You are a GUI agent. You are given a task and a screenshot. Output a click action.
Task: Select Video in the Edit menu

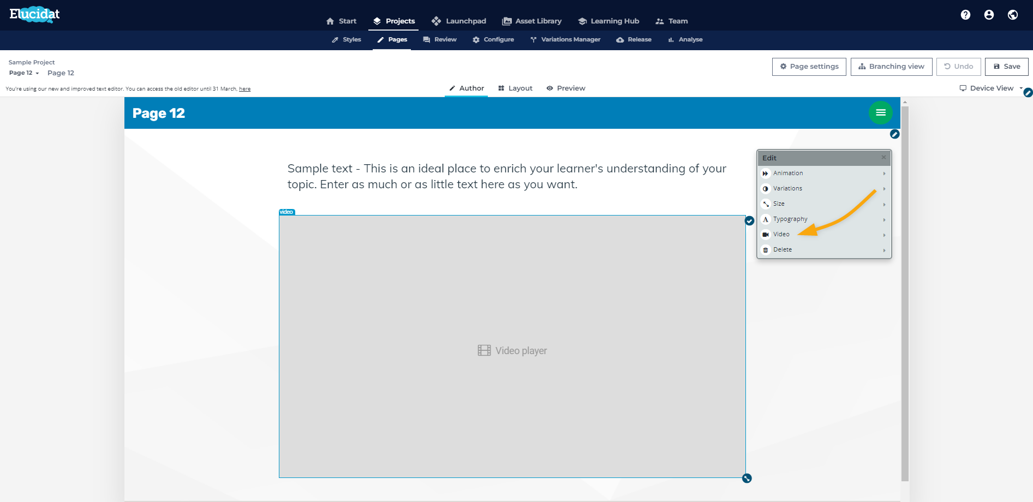(824, 234)
